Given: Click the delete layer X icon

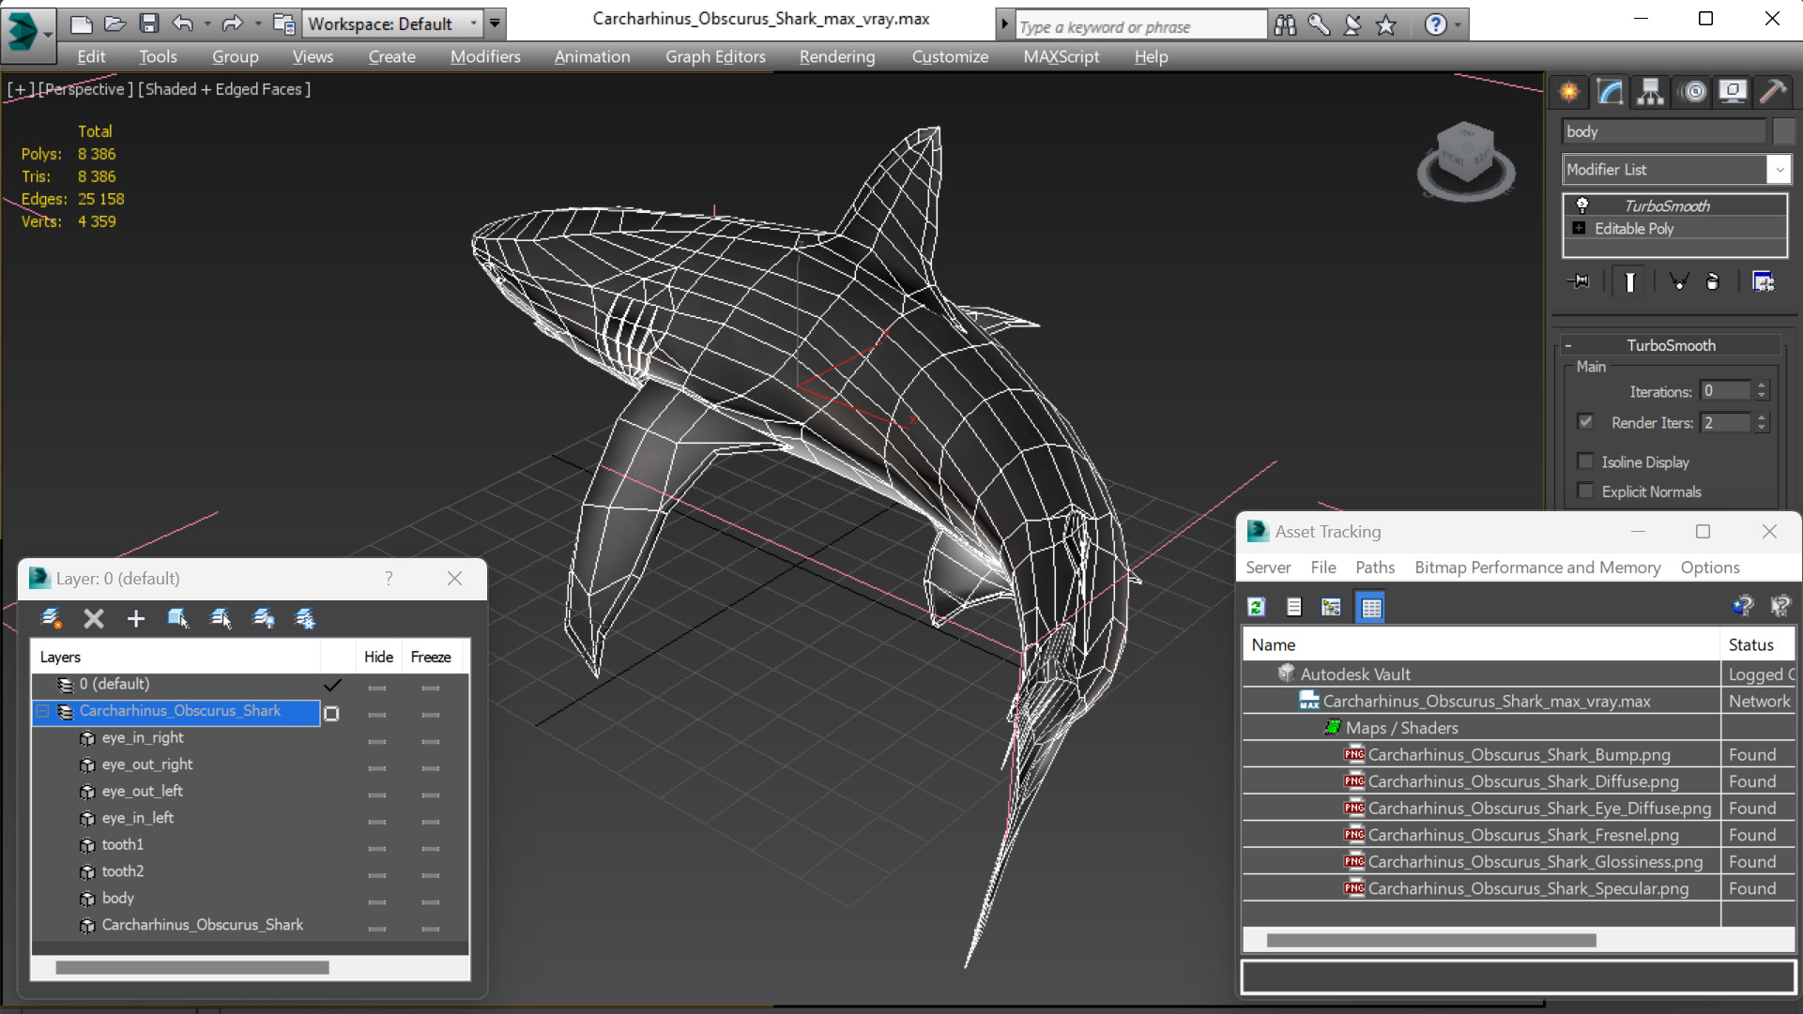Looking at the screenshot, I should pyautogui.click(x=94, y=618).
